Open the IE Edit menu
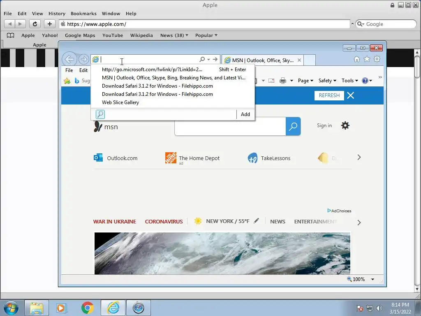Image resolution: width=421 pixels, height=316 pixels. point(83,70)
